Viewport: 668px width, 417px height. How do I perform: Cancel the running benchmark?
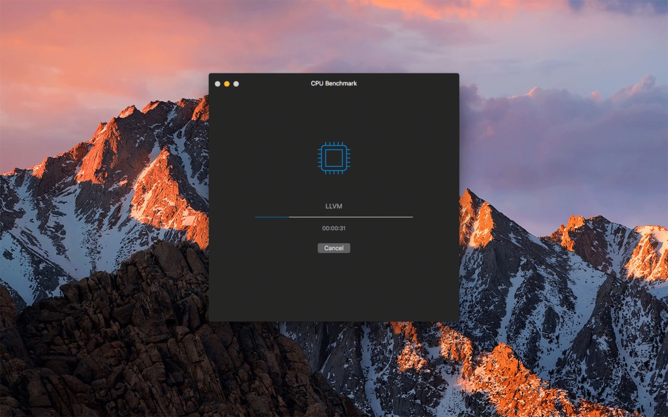(334, 248)
